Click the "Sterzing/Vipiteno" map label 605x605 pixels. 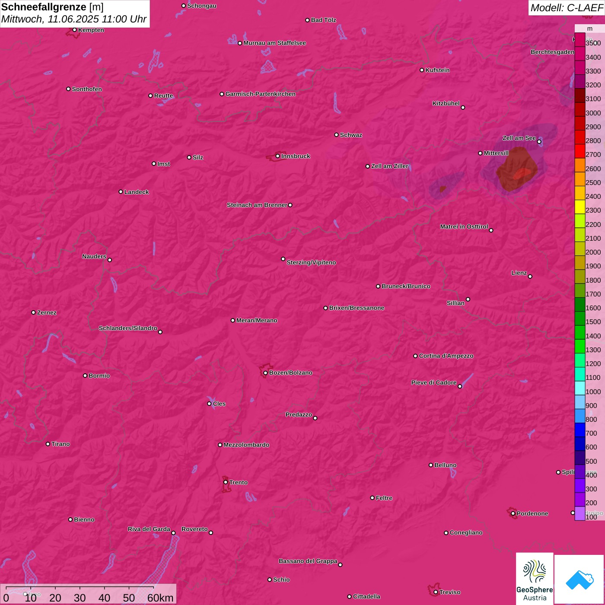311,262
